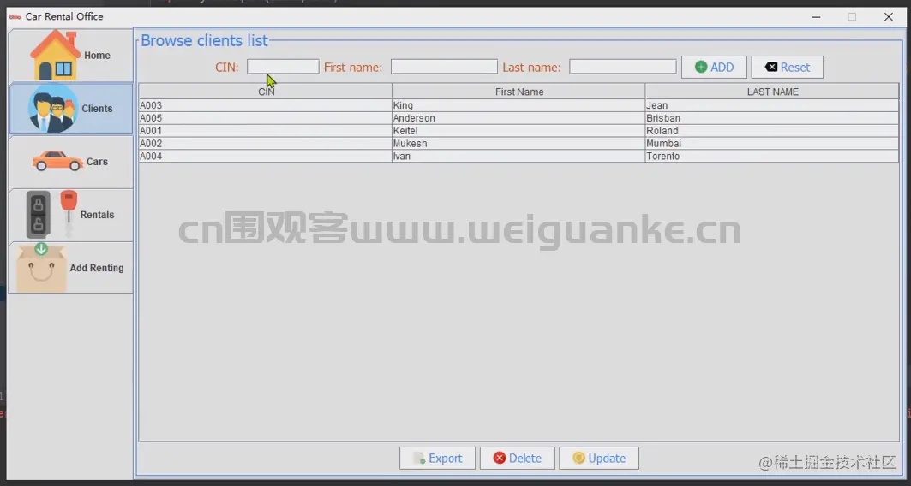Click the Last name: field label
911x486 pixels.
tap(531, 68)
